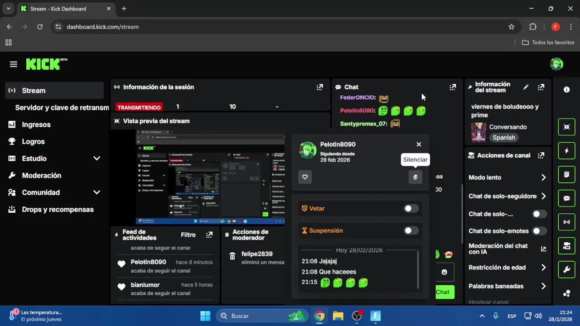Open Filtro in Feed de actividades
The image size is (580, 326).
pos(188,235)
